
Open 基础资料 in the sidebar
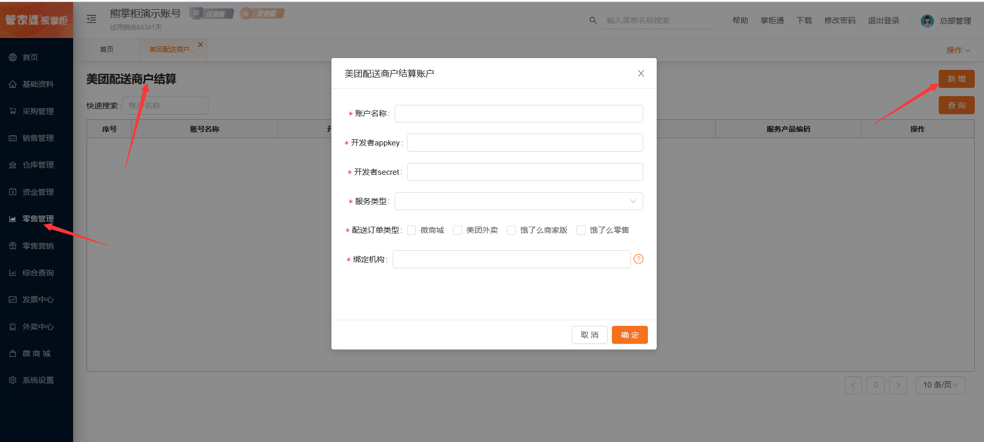[x=38, y=84]
